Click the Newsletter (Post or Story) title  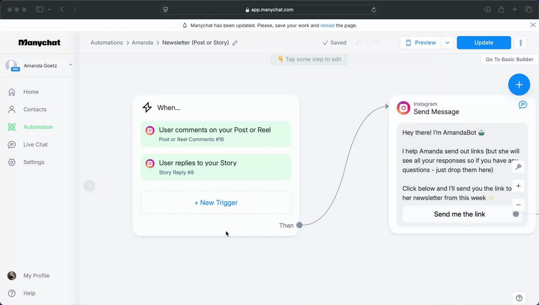[x=195, y=42]
